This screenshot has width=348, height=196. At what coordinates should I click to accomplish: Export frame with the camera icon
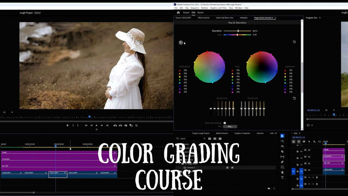click(x=126, y=125)
